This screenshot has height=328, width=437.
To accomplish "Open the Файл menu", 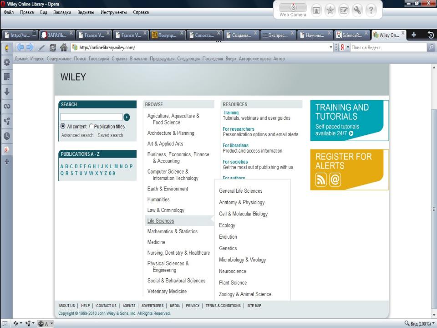I will 9,12.
